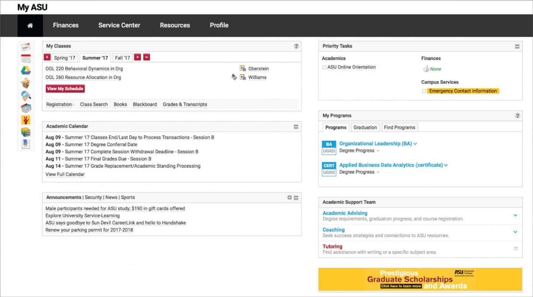
Task: Click the package box icon in the sidebar
Action: [x=25, y=82]
